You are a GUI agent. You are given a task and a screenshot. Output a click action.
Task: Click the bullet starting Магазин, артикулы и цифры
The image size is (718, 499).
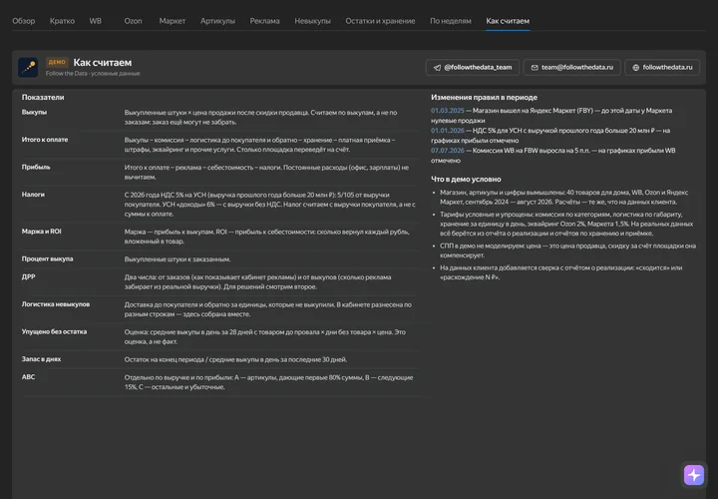pos(565,197)
